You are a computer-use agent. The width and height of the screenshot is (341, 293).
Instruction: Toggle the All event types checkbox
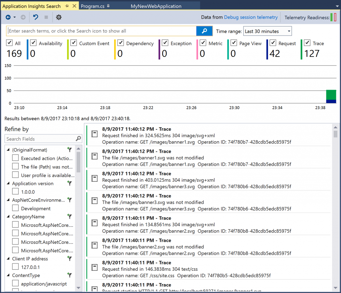tap(9, 43)
